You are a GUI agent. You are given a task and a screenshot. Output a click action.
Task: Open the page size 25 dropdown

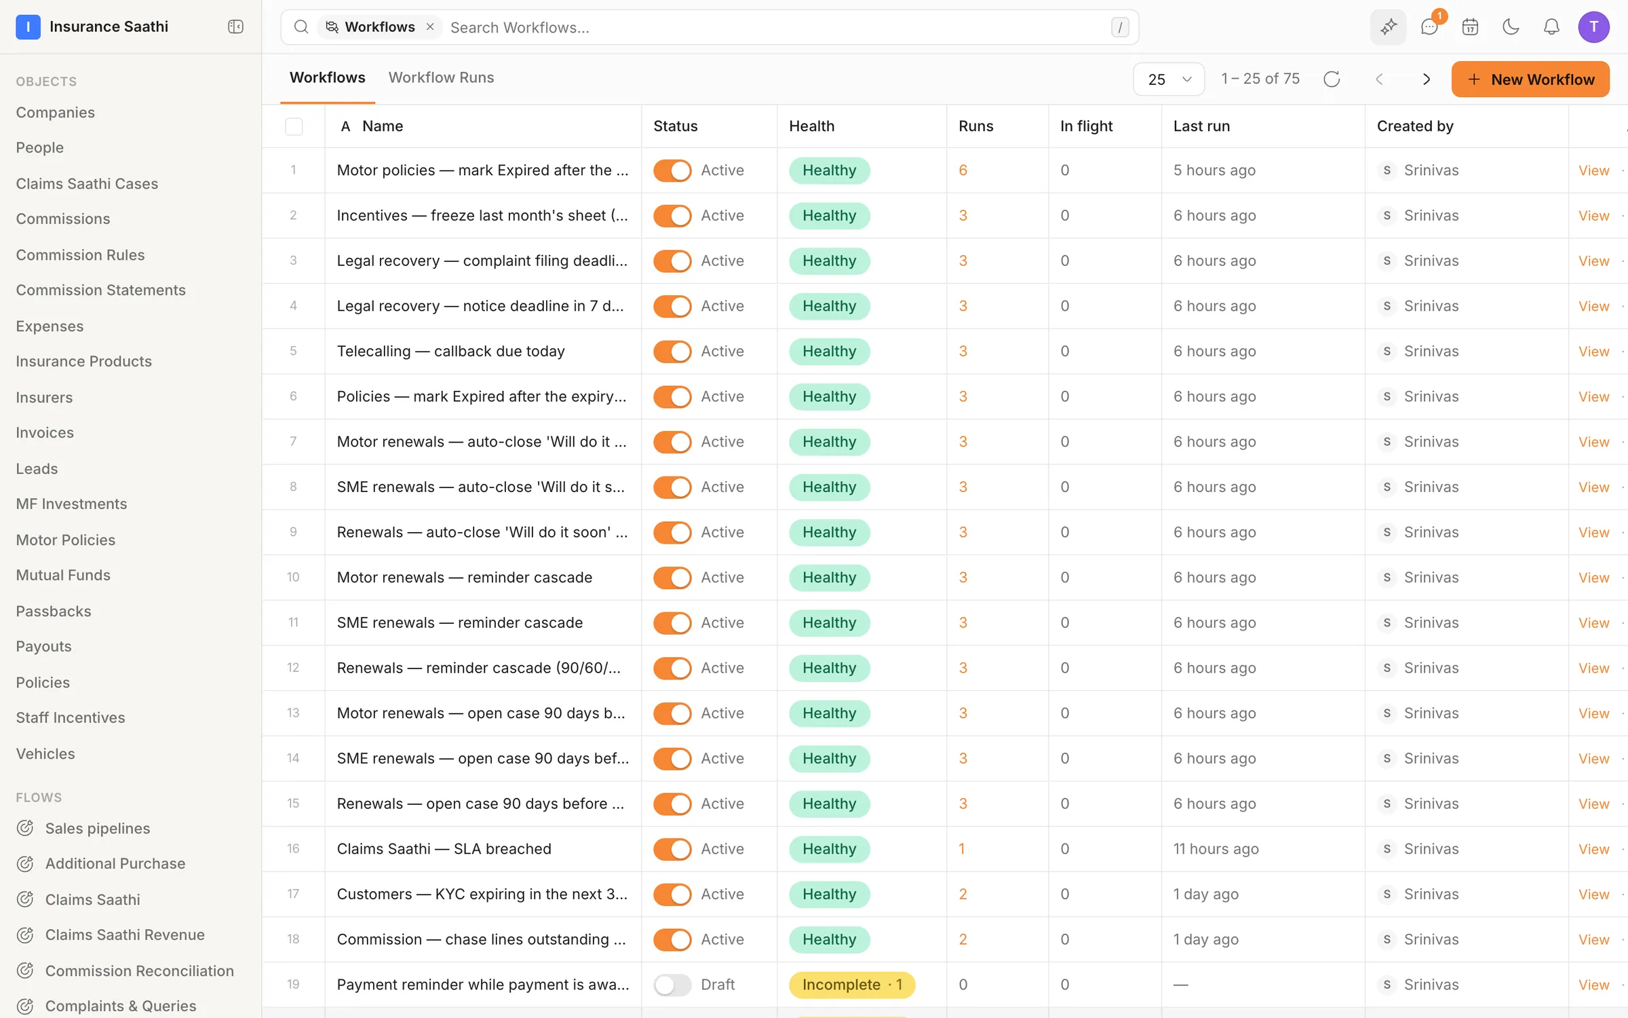1169,79
